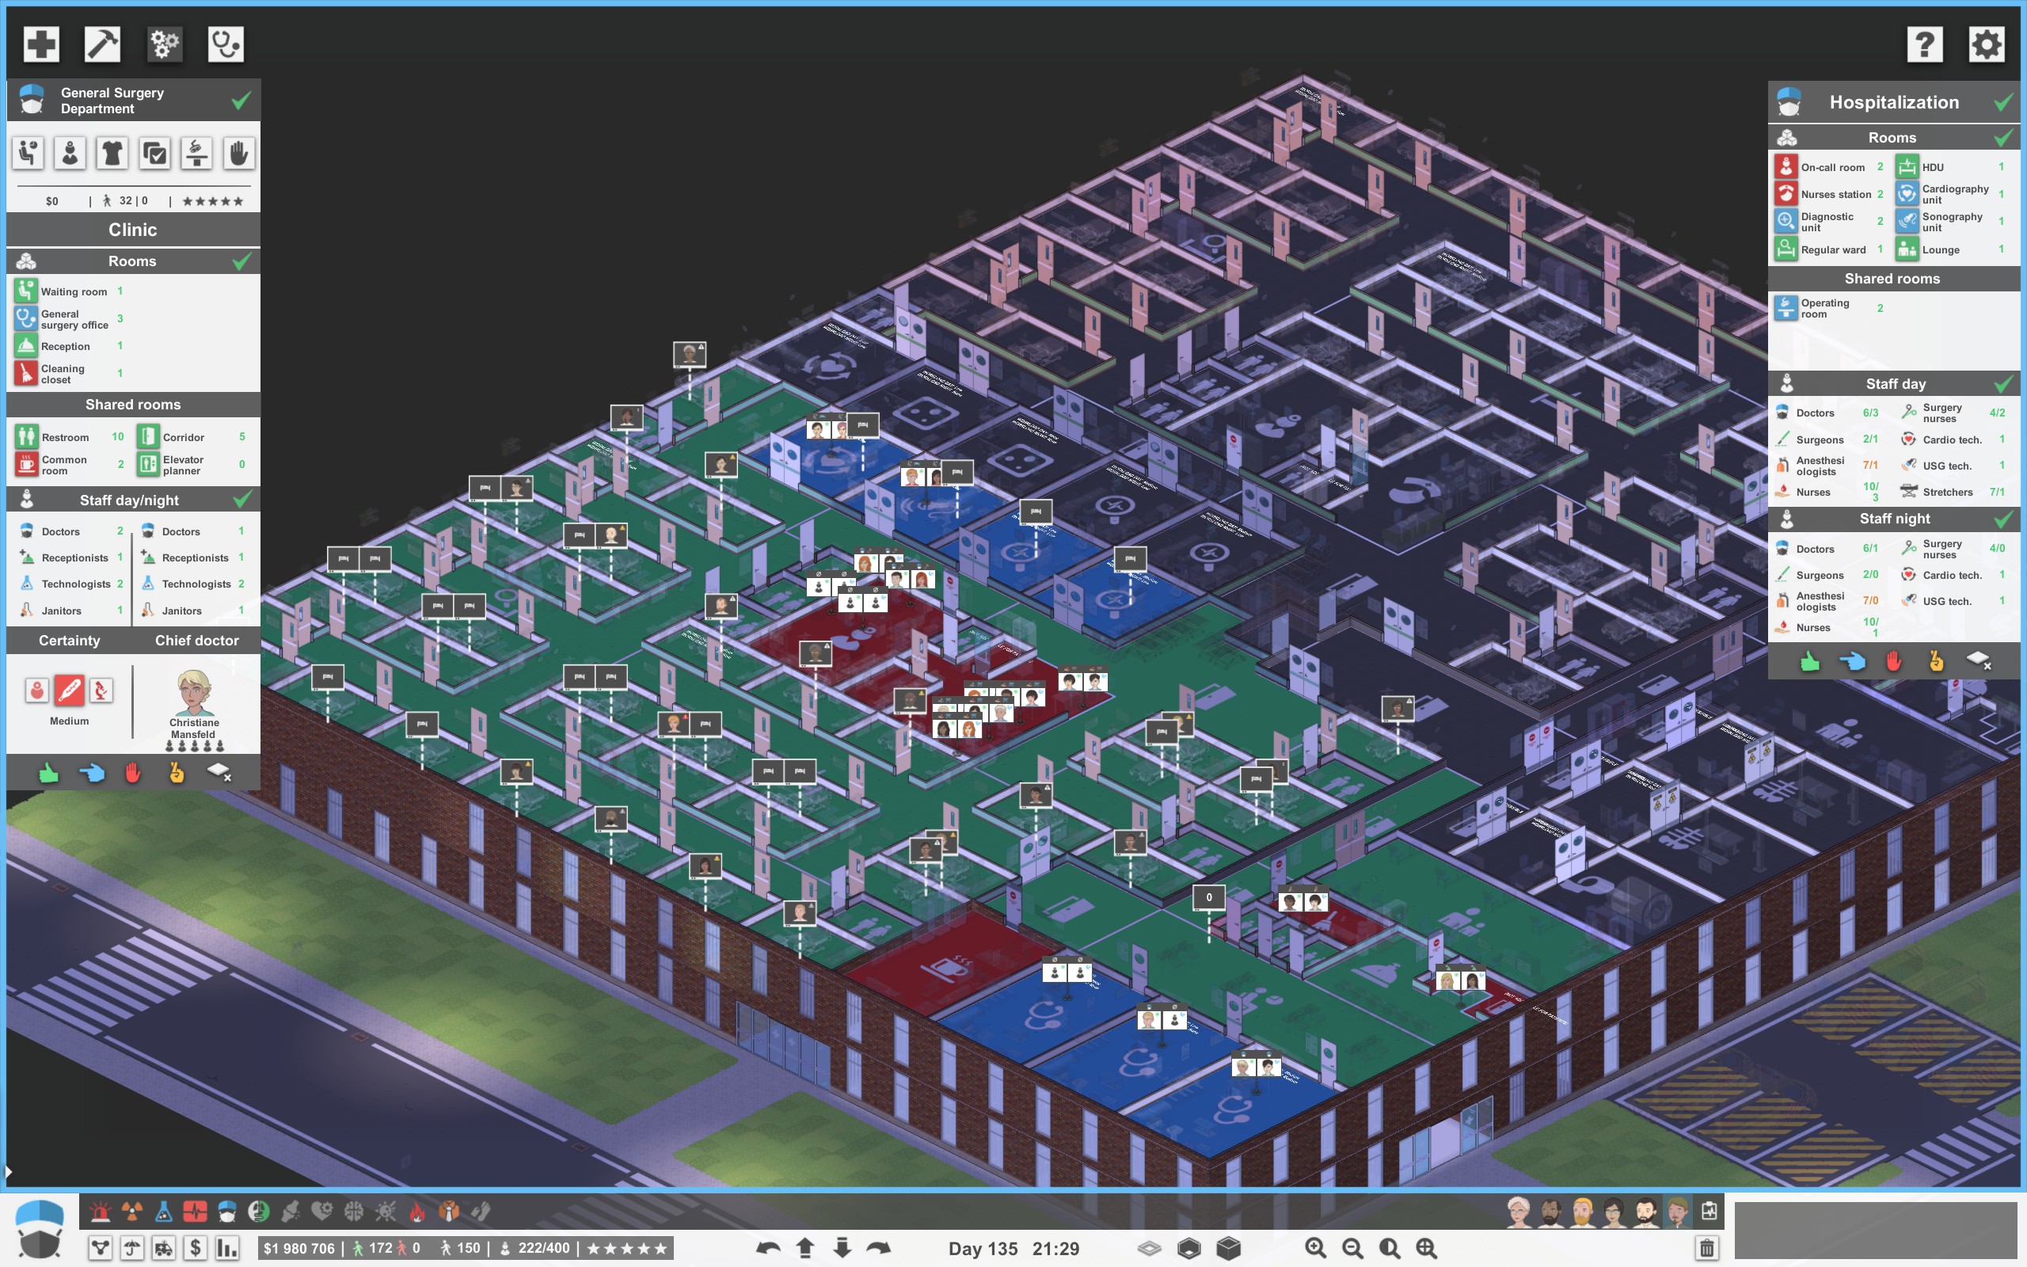Switch to the Hospitalization tab
This screenshot has height=1267, width=2027.
tap(1894, 102)
